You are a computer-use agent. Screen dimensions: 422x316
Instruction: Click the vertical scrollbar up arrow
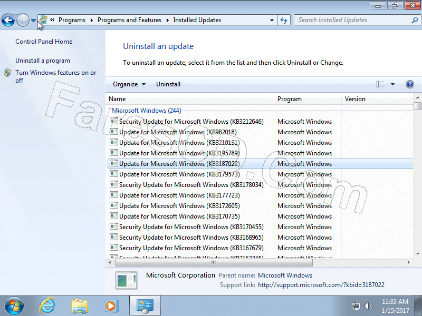tap(418, 97)
